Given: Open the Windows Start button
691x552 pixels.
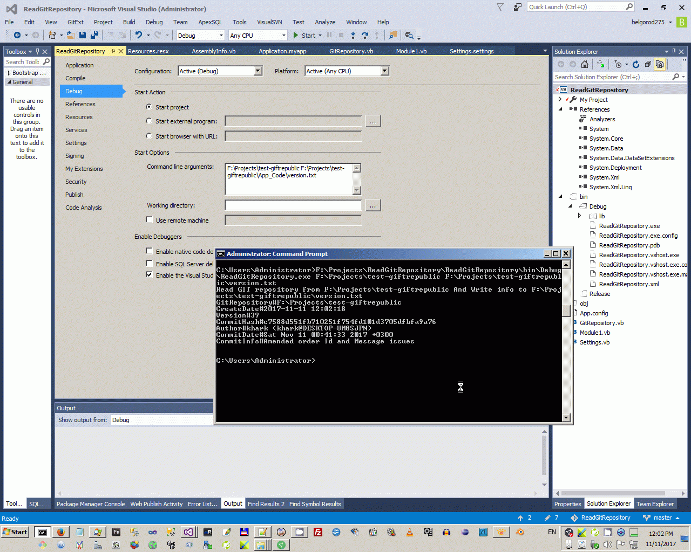Looking at the screenshot, I should tap(15, 532).
